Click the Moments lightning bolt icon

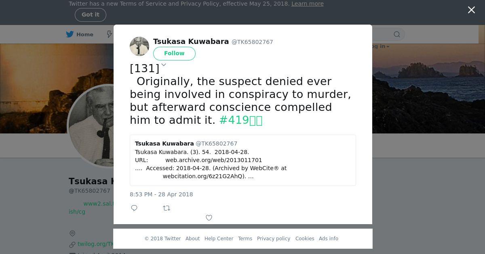coord(109,34)
